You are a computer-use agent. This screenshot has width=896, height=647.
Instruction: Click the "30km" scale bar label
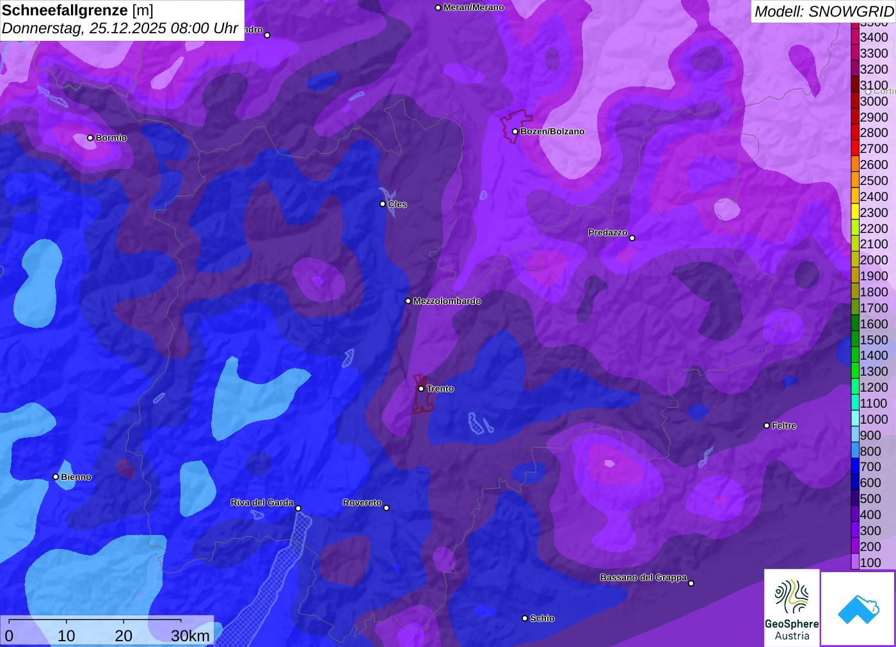pos(190,635)
